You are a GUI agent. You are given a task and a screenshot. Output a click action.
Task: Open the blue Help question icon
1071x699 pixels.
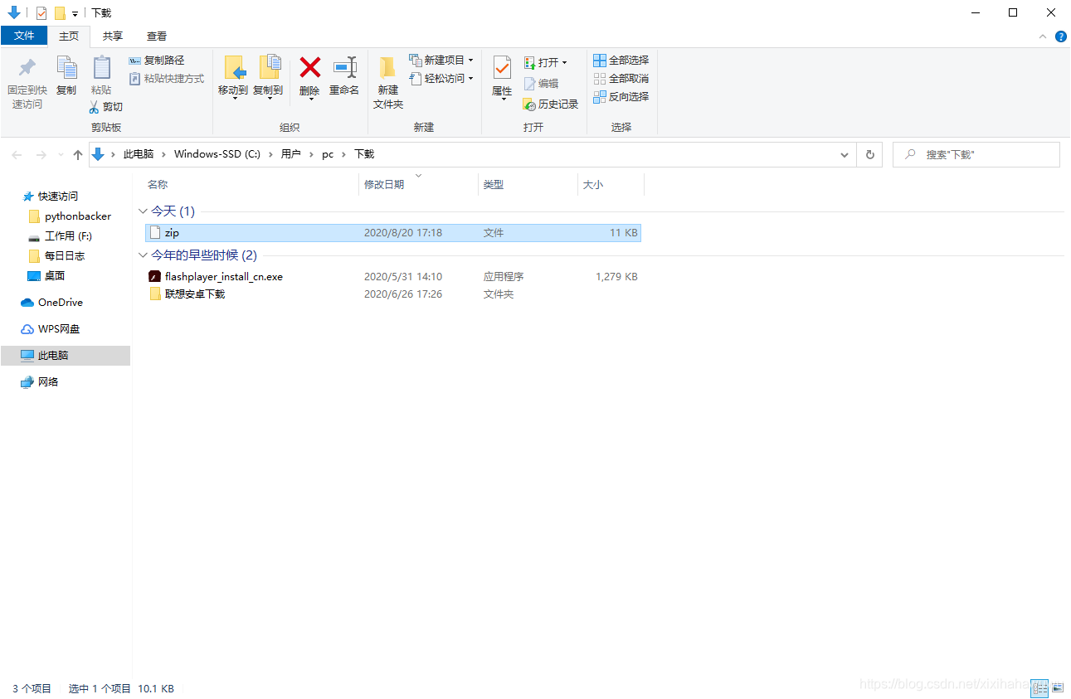click(1061, 36)
